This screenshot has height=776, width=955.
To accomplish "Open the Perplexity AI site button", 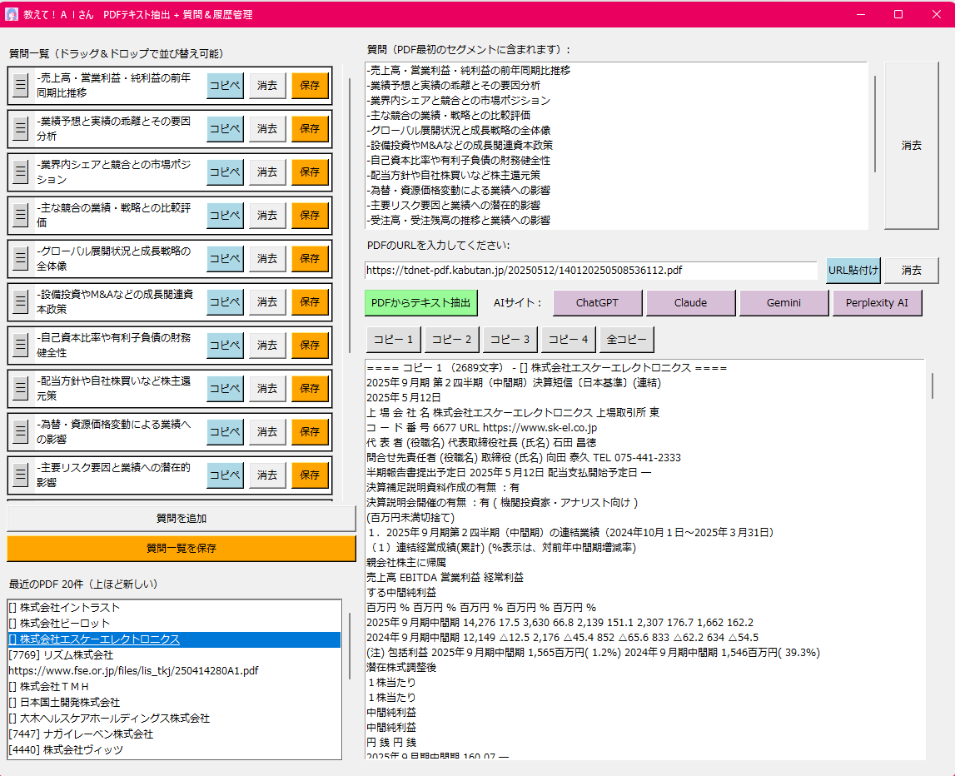I will click(877, 303).
